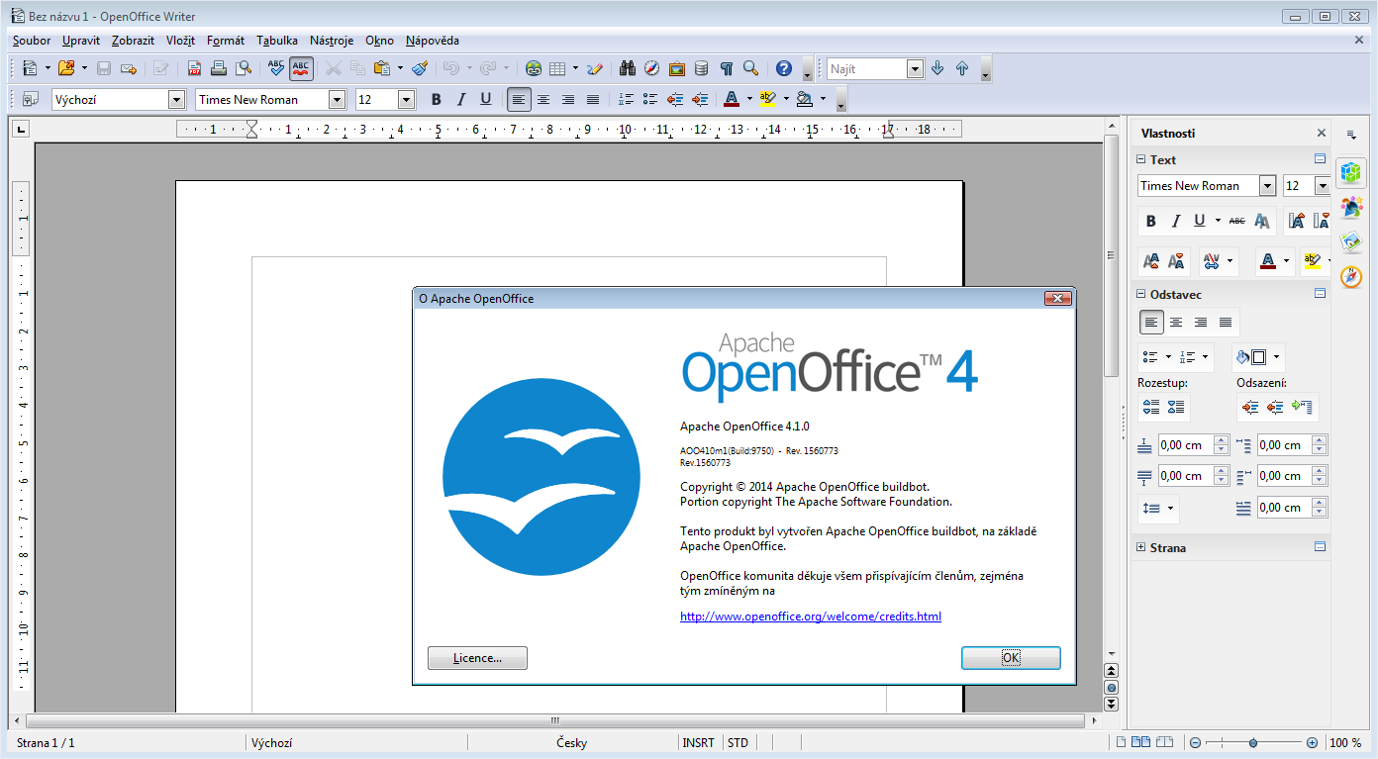Viewport: 1378px width, 759px height.
Task: Open the Page Preview icon
Action: tap(243, 68)
